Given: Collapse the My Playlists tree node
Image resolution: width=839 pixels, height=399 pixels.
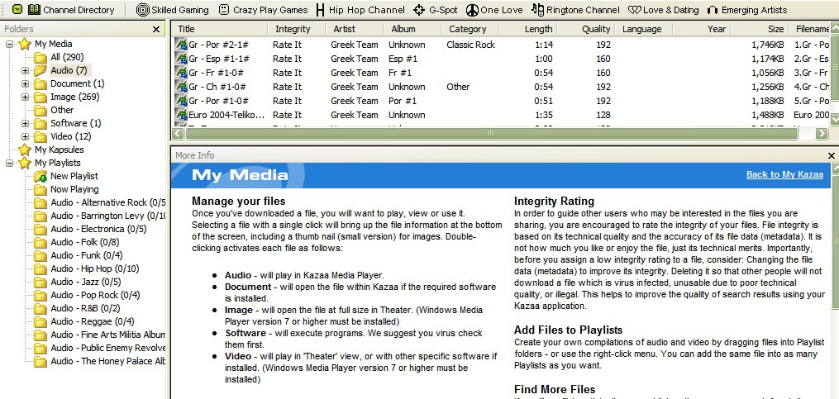Looking at the screenshot, I should pyautogui.click(x=10, y=163).
